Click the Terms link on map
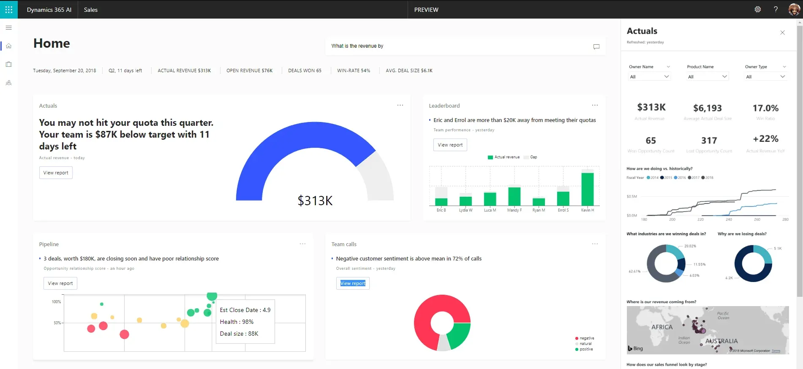Viewport: 803px width, 369px height. pos(776,351)
